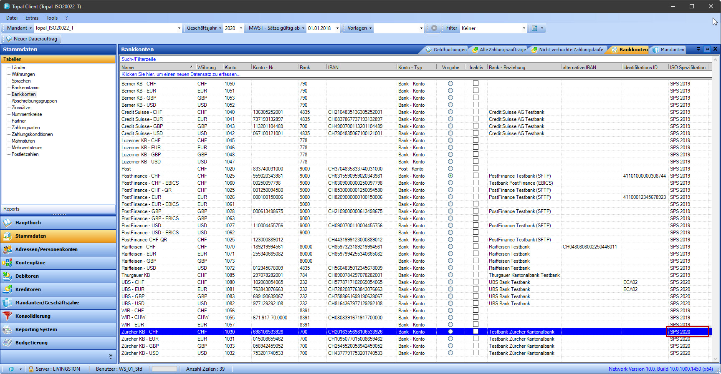Open the Mandant Topal_ISO20022_T dropdown

pos(179,28)
